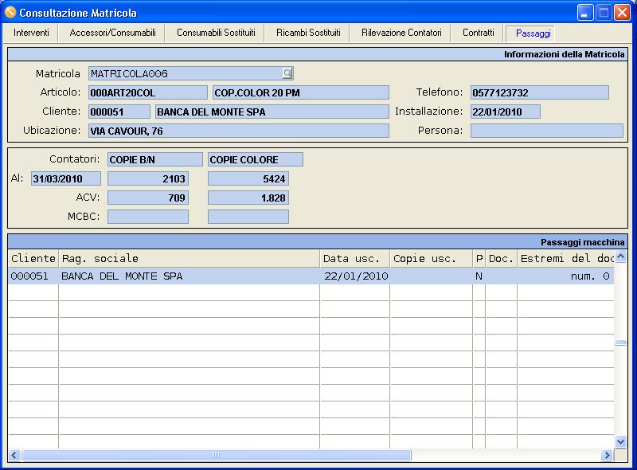
Task: Click the Doc. column header
Action: 502,259
